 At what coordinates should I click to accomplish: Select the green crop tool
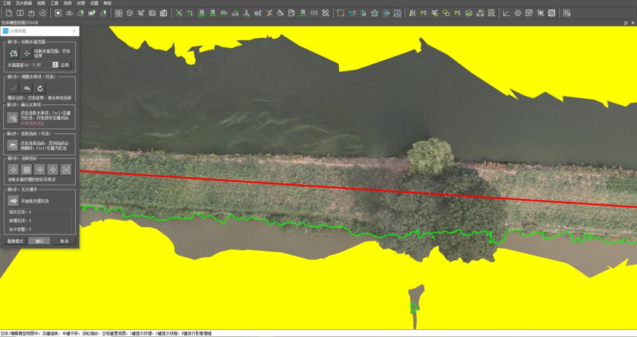coord(190,13)
